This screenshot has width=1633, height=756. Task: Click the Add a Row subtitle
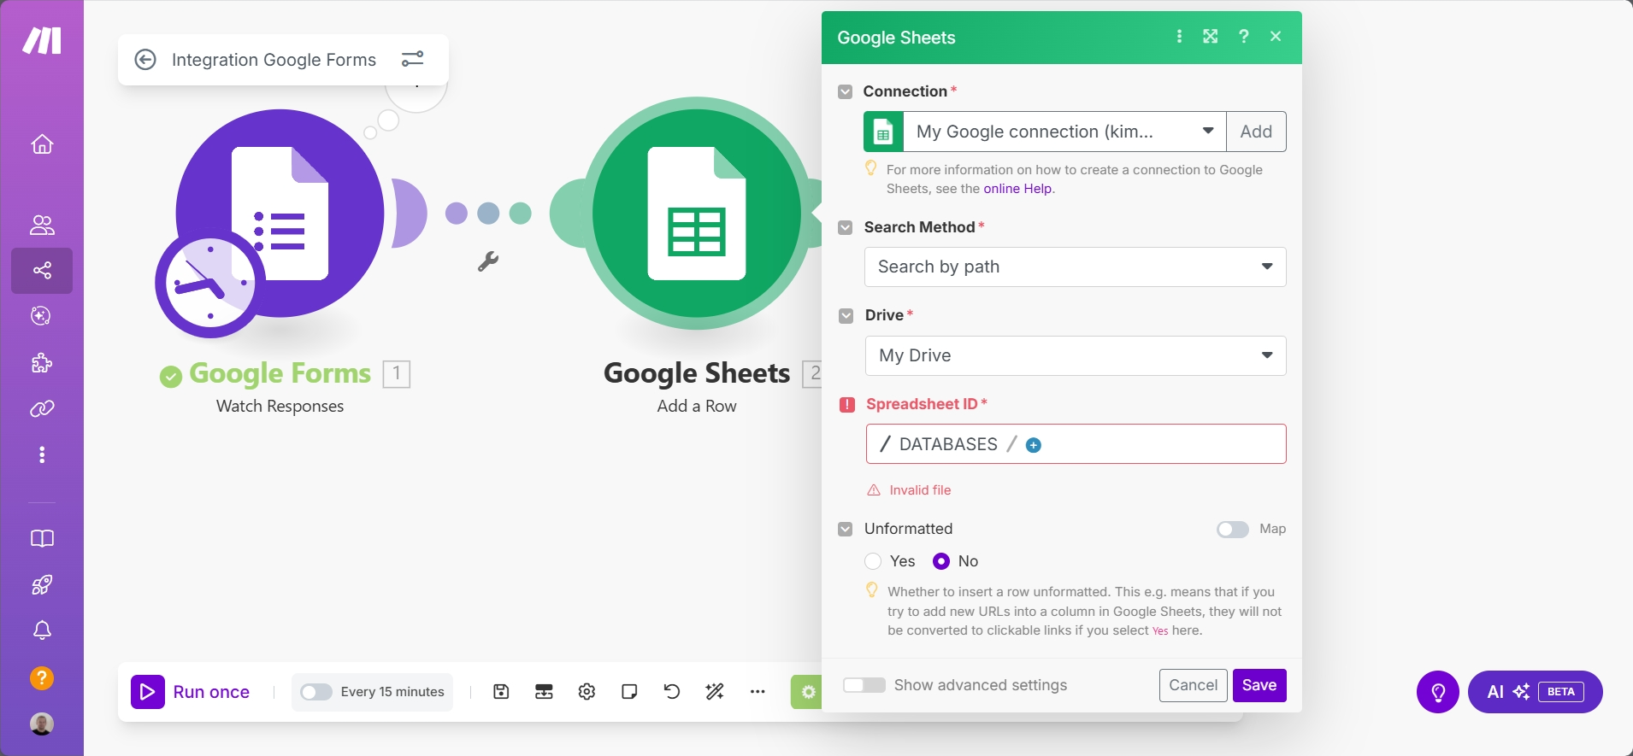pyautogui.click(x=697, y=406)
